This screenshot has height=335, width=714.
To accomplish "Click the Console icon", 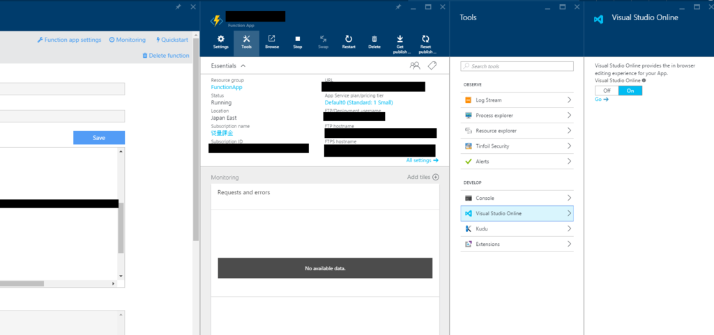I will pyautogui.click(x=468, y=198).
